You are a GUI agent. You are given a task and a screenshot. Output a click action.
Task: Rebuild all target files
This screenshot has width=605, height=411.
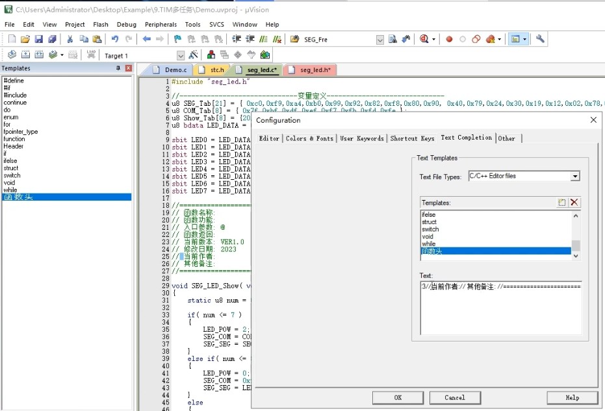(39, 55)
